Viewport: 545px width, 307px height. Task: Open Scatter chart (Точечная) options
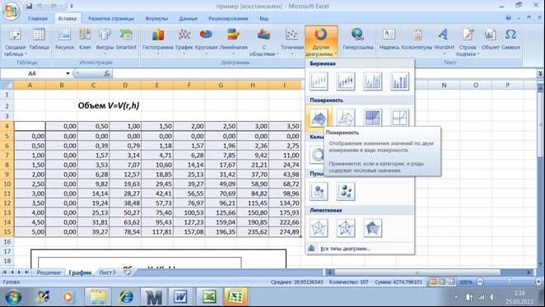[x=292, y=42]
